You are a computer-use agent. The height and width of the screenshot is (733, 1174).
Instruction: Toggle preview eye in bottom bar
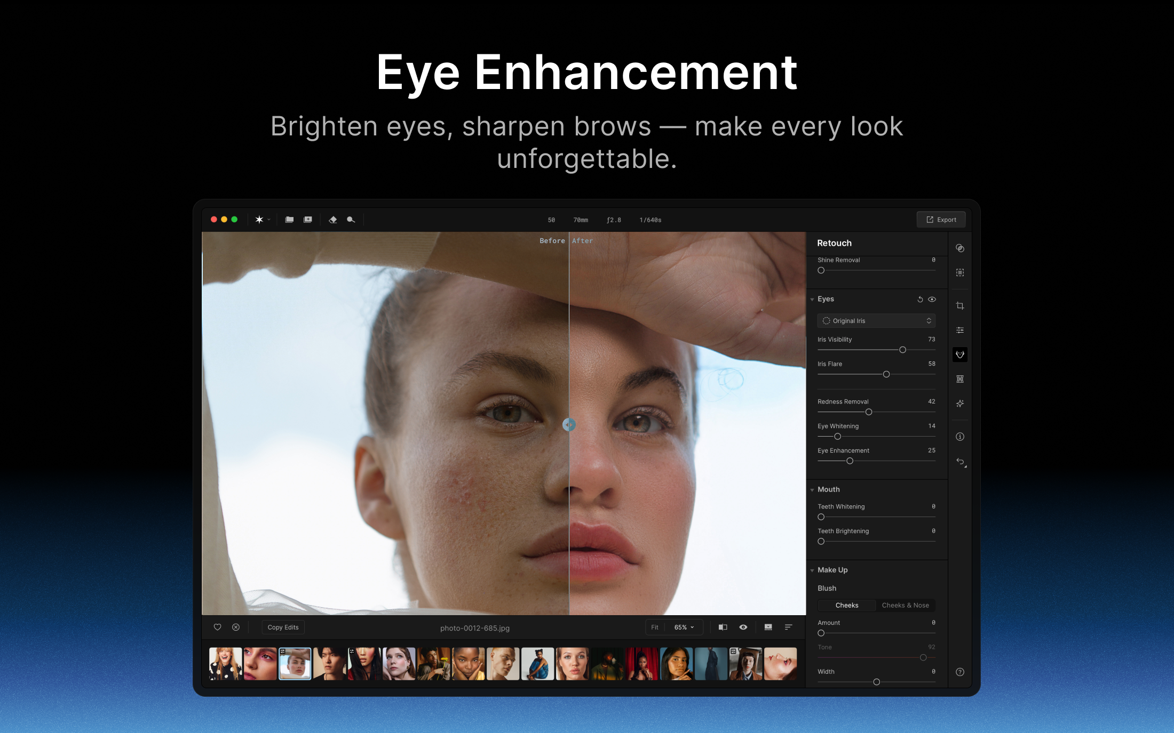(743, 627)
